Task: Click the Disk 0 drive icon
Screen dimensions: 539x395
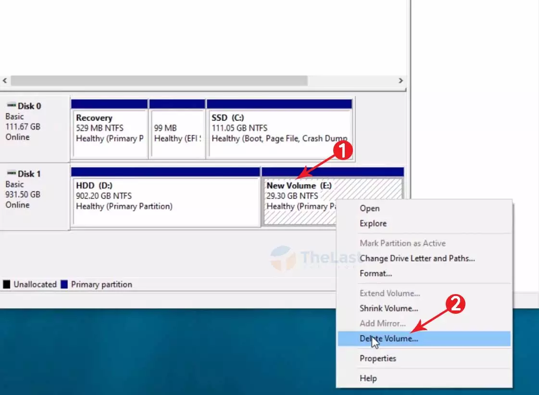Action: [11, 106]
